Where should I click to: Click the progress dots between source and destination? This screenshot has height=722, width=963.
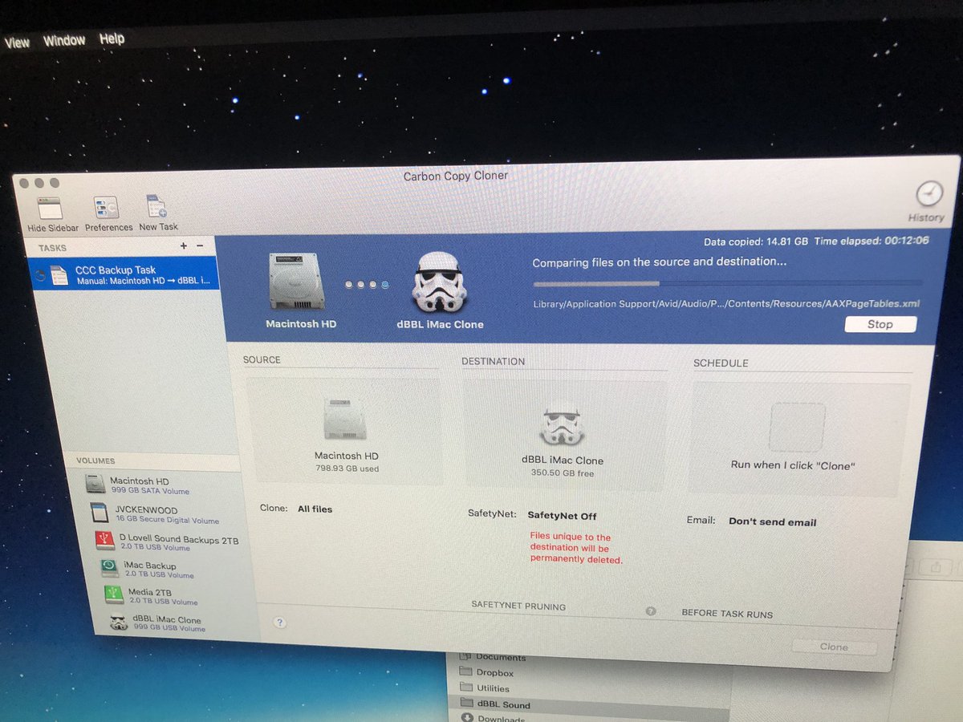coord(368,284)
